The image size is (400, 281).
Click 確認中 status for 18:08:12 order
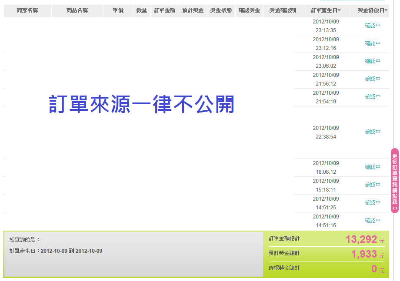click(373, 167)
